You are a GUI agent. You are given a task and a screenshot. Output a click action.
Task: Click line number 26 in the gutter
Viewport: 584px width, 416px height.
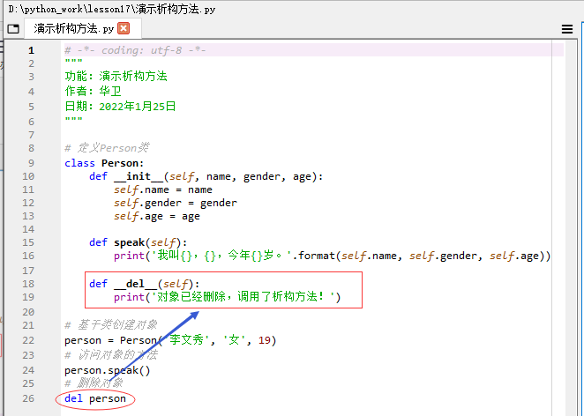coord(28,398)
